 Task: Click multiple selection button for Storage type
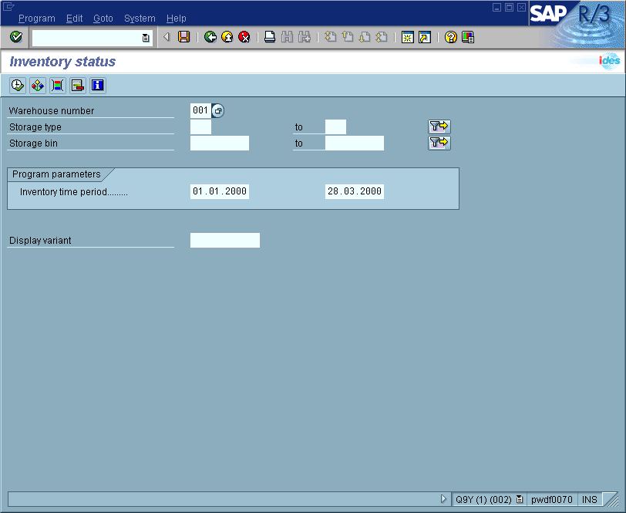(439, 127)
